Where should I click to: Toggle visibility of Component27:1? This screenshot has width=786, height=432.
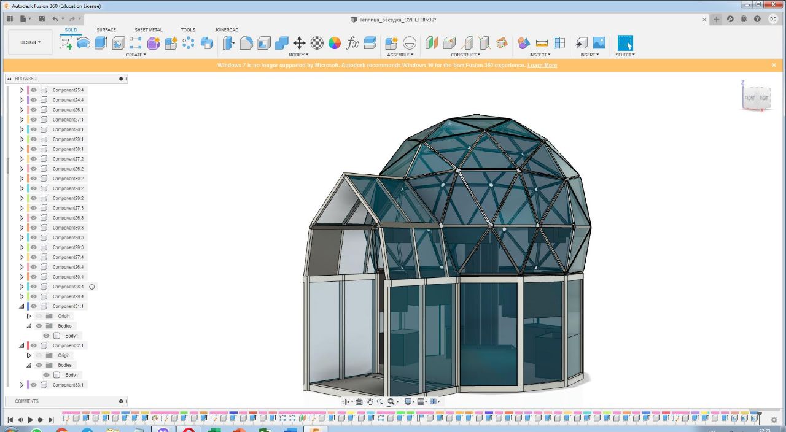34,120
